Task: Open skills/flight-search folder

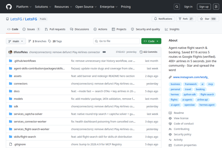Action: pos(25,137)
